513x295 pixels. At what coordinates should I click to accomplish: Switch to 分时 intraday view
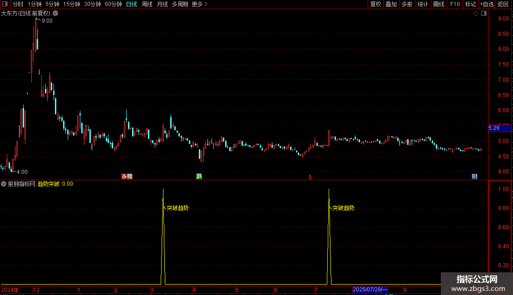coord(18,4)
